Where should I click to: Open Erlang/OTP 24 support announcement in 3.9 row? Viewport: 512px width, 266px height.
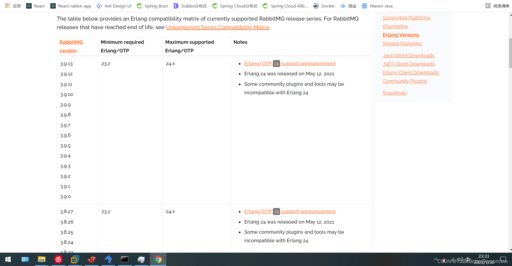pyautogui.click(x=289, y=64)
